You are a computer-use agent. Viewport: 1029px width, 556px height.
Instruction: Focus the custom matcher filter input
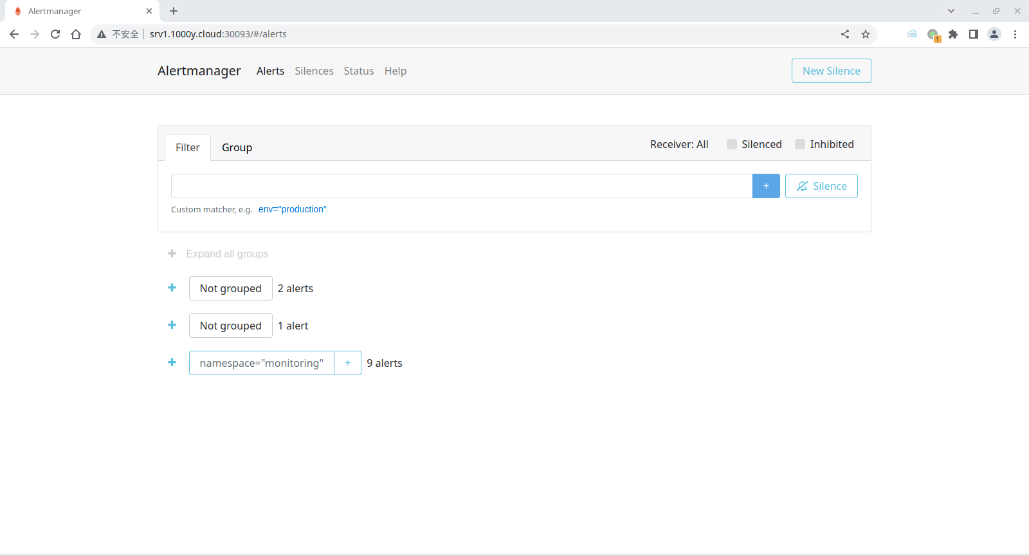coord(462,186)
